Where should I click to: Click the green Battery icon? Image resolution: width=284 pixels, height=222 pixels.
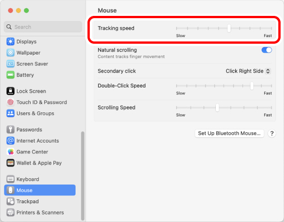[x=10, y=75]
